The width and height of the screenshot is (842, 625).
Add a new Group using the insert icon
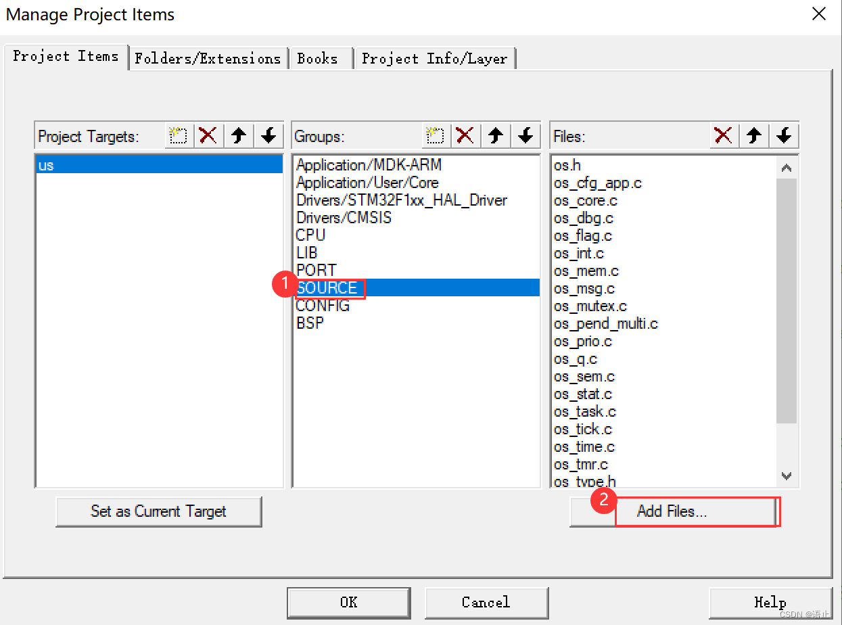tap(435, 135)
